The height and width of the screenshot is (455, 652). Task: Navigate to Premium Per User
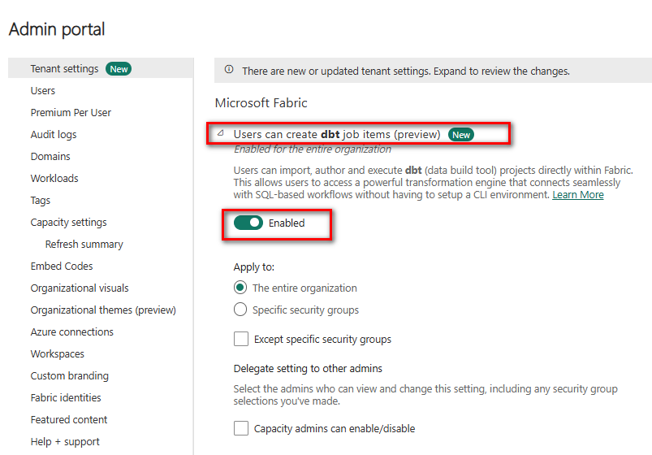coord(71,113)
